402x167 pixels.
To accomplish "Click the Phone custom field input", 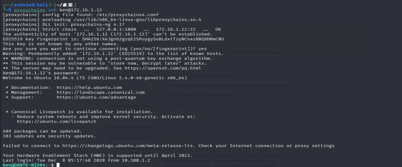I will (260, 137).
